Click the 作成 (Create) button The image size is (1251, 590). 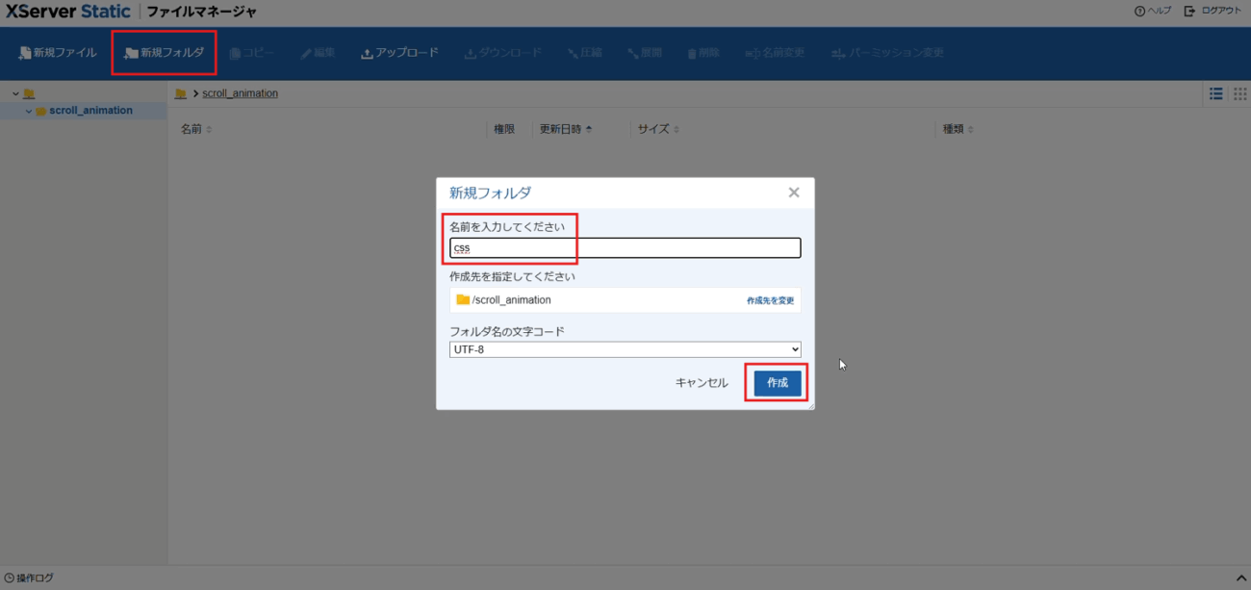777,382
